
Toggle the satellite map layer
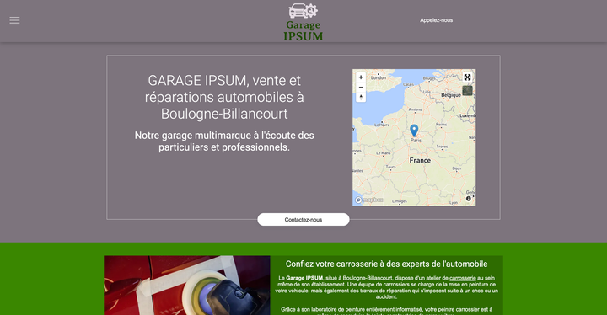467,91
